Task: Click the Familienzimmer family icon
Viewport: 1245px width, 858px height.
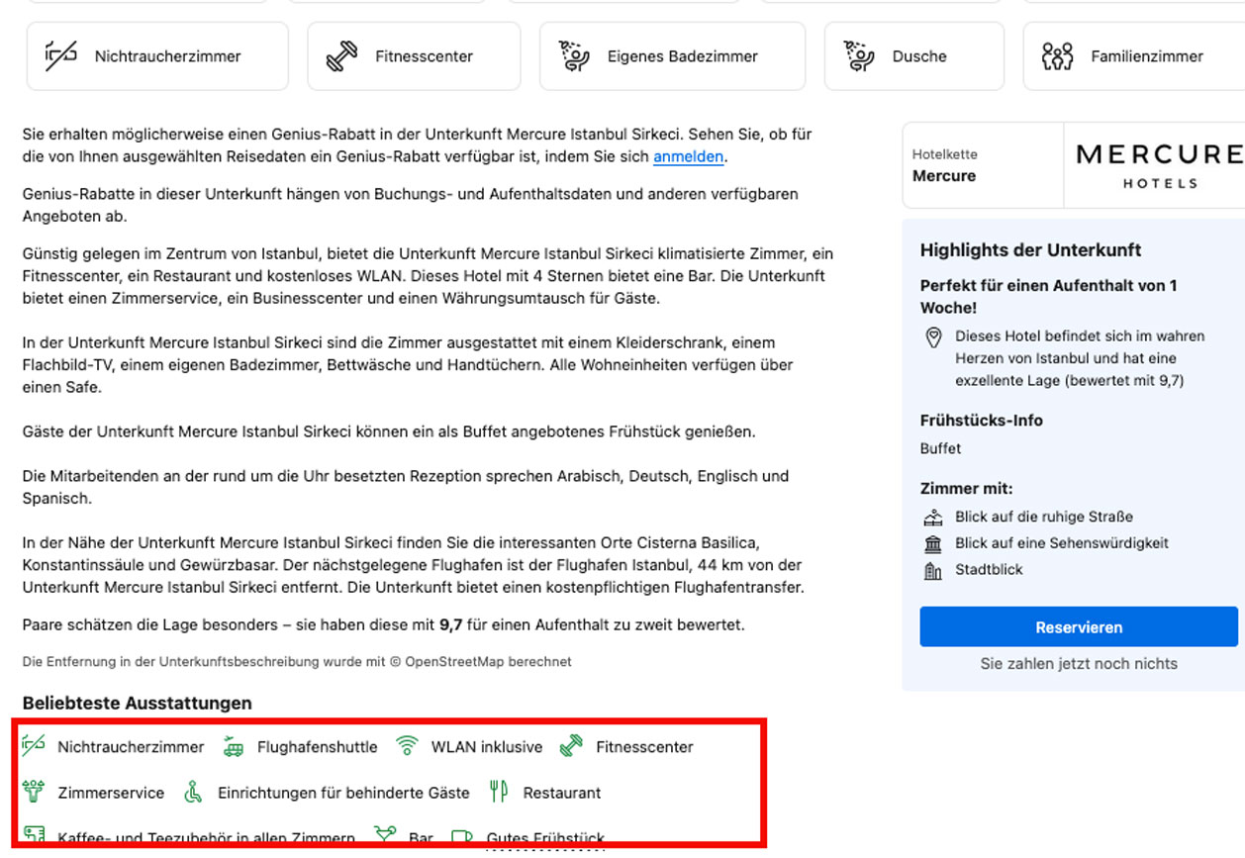Action: [1057, 56]
